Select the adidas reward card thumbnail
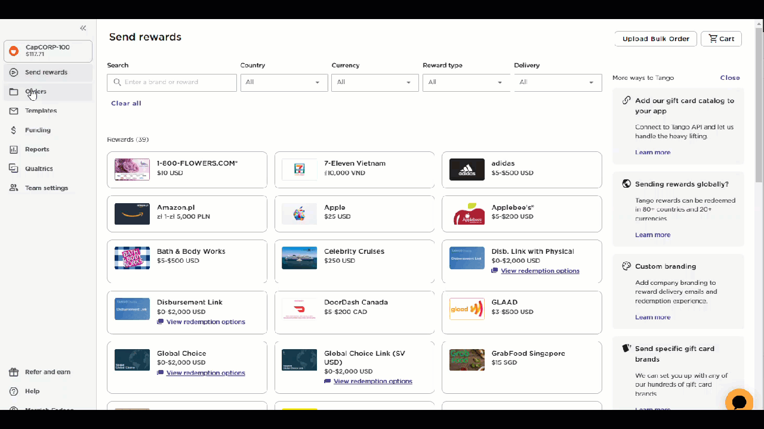The height and width of the screenshot is (429, 764). (x=467, y=170)
